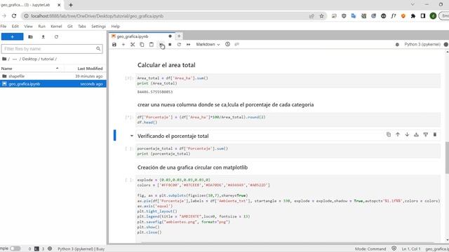Screen dimensions: 449x252
Task: Toggle the Simple mode switch in the status bar
Action: pos(15,248)
